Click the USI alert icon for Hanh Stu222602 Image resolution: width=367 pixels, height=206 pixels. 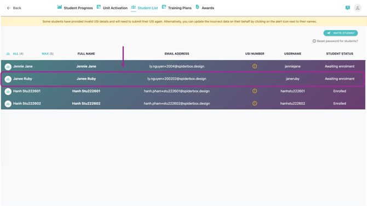(x=255, y=103)
